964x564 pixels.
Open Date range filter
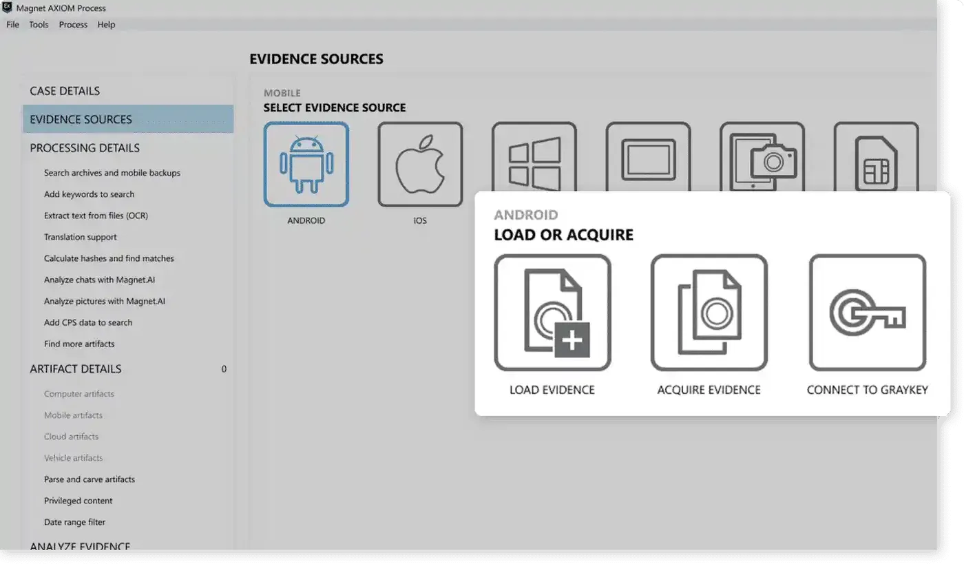pyautogui.click(x=75, y=522)
